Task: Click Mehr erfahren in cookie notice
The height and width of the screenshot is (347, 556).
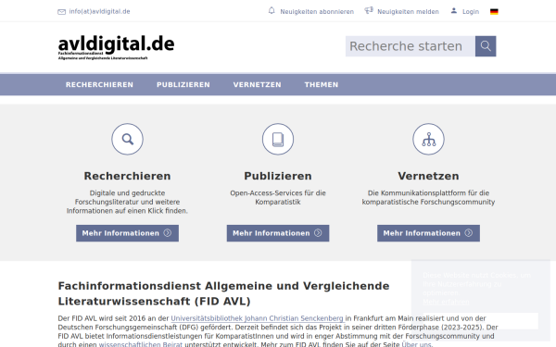Action: (x=446, y=302)
